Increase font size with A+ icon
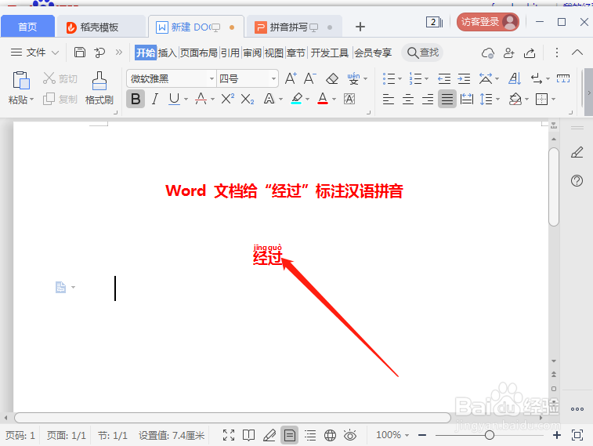Screen dimensions: 593x446 pyautogui.click(x=291, y=78)
